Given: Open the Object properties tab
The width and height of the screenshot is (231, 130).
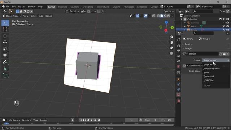Looking at the screenshot, I should [179, 79].
